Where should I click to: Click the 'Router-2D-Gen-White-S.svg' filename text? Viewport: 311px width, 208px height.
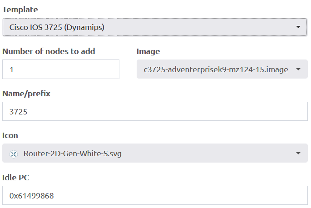(x=72, y=154)
